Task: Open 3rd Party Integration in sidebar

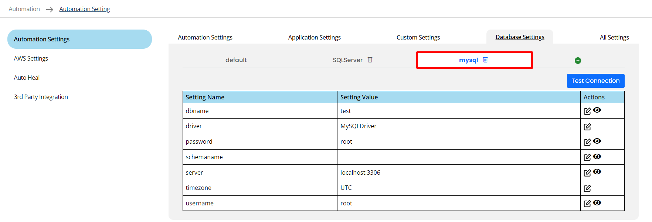Action: point(41,97)
